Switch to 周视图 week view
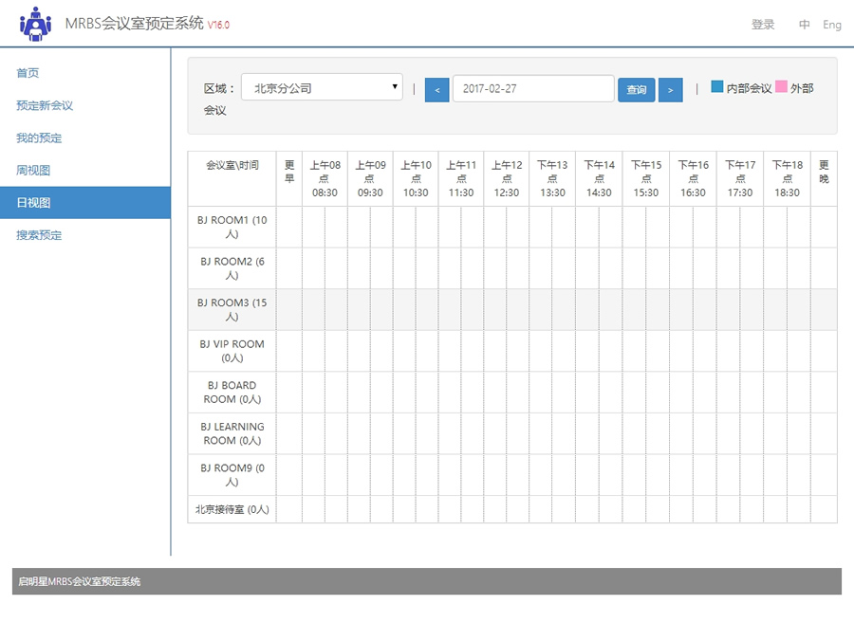This screenshot has height=641, width=854. click(33, 170)
